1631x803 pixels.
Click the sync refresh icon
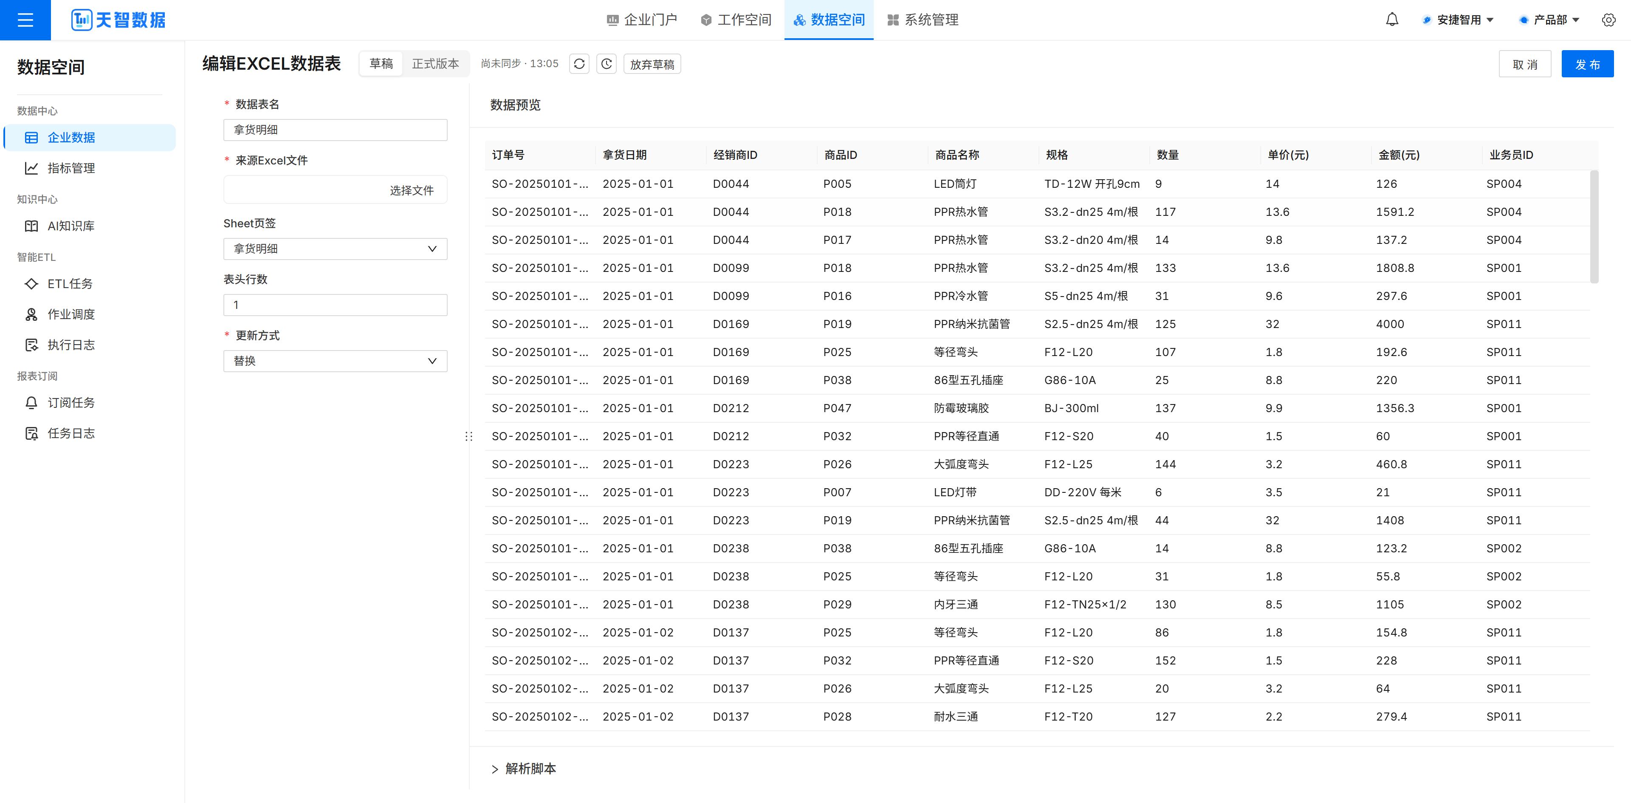click(578, 64)
